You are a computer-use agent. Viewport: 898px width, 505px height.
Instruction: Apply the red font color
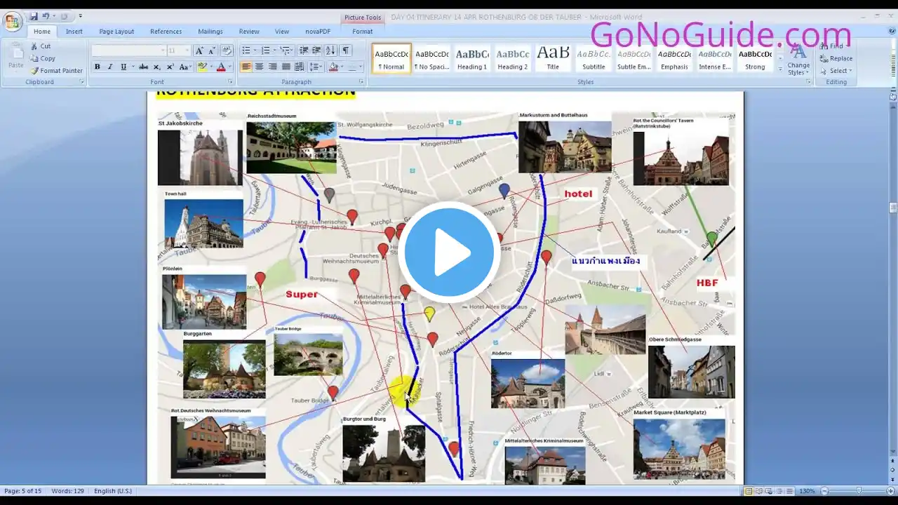pyautogui.click(x=220, y=67)
